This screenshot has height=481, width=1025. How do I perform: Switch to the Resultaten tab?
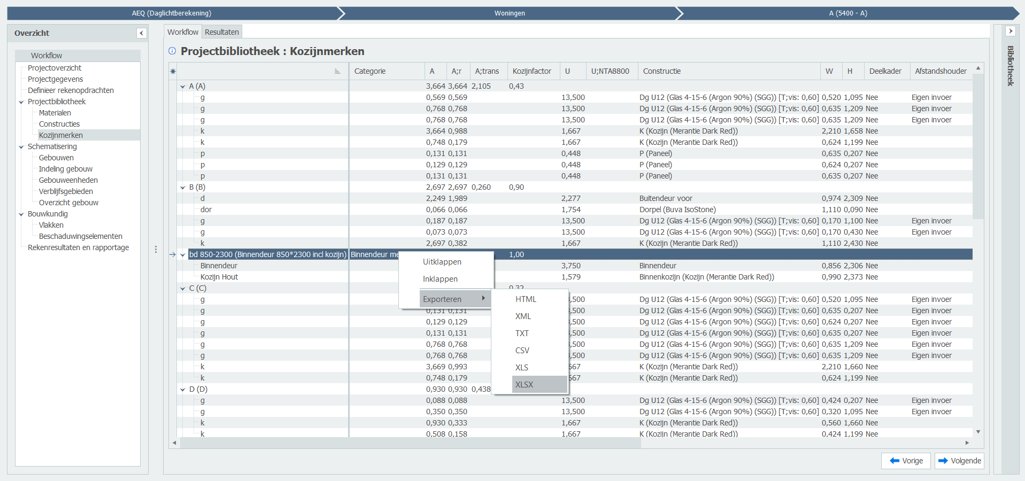tap(221, 32)
